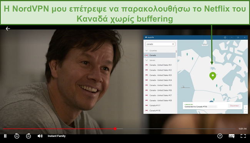The image size is (250, 143).
Task: Skip forward 10 seconds in the player
Action: (28, 136)
